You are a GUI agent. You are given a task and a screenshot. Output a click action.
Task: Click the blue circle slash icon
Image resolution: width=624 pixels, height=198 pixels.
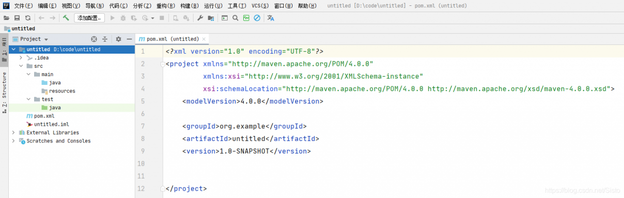257,18
